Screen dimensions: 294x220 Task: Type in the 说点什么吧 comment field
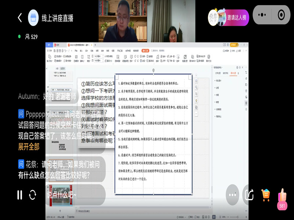[73, 195]
